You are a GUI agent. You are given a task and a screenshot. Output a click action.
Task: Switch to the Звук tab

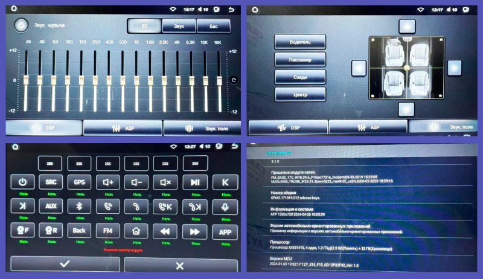(x=179, y=26)
